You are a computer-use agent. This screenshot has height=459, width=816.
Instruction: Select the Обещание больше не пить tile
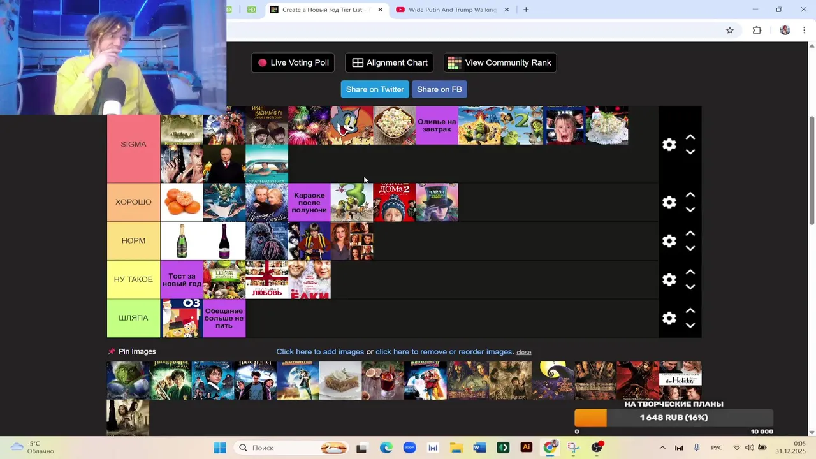(224, 318)
